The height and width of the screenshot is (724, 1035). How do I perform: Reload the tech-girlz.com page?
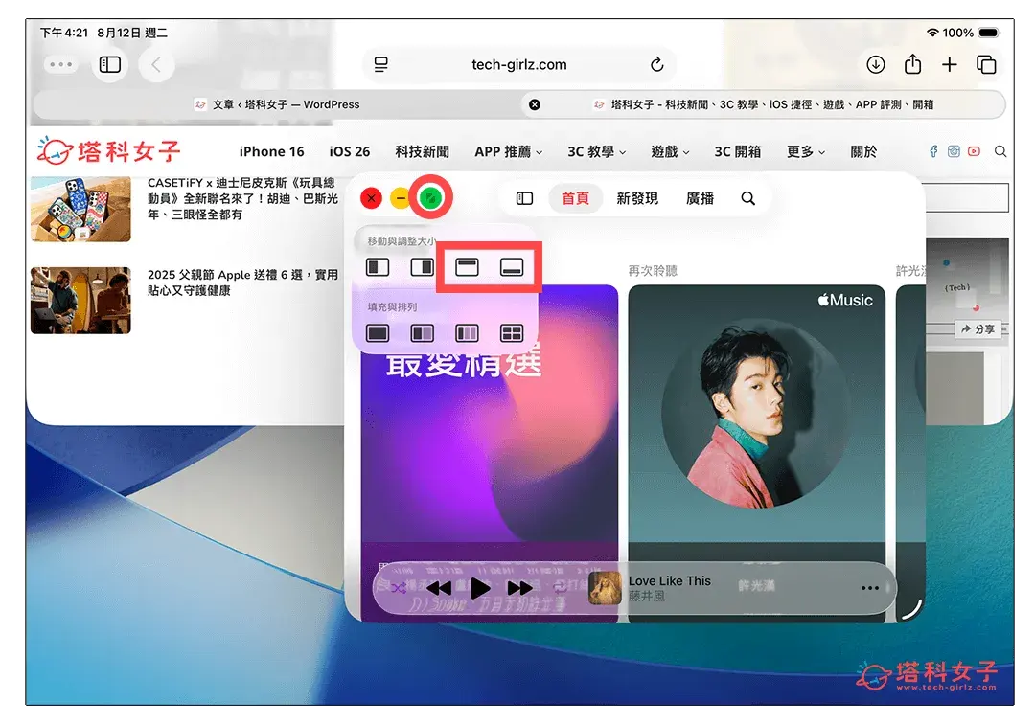tap(656, 64)
